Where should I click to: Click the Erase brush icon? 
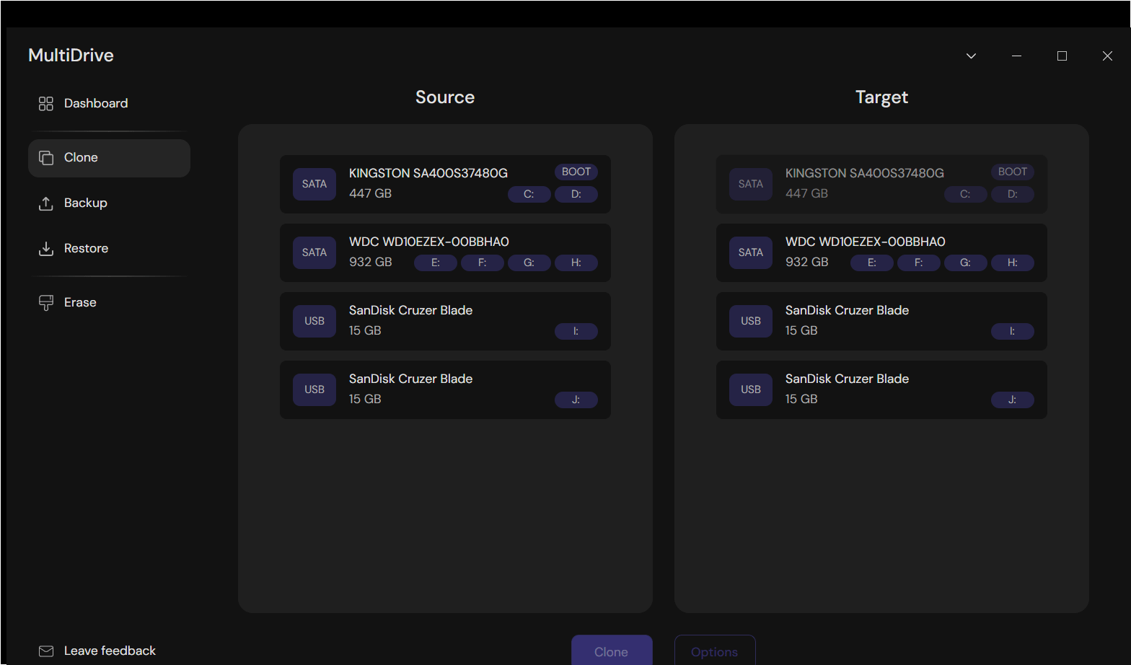(46, 303)
